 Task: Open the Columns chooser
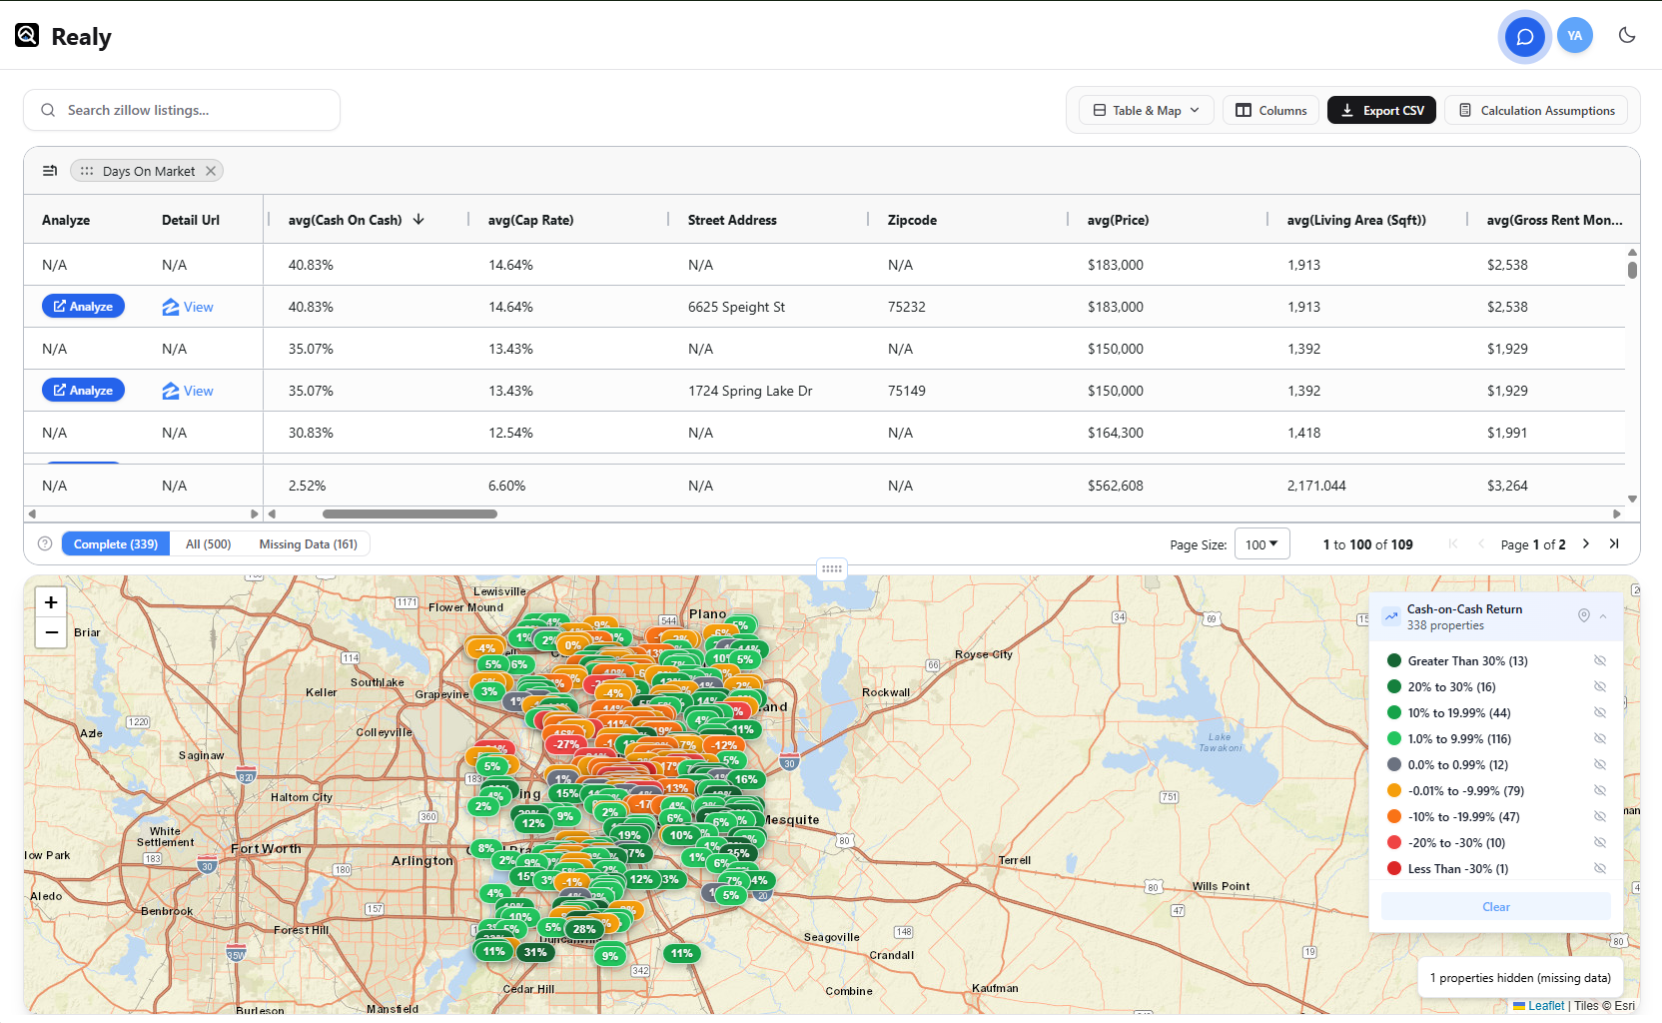pyautogui.click(x=1270, y=110)
